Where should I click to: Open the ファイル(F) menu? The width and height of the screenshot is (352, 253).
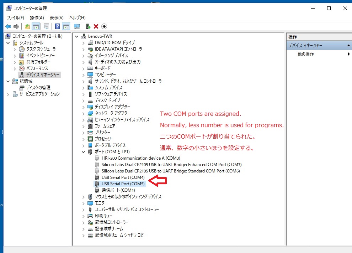tap(16, 17)
